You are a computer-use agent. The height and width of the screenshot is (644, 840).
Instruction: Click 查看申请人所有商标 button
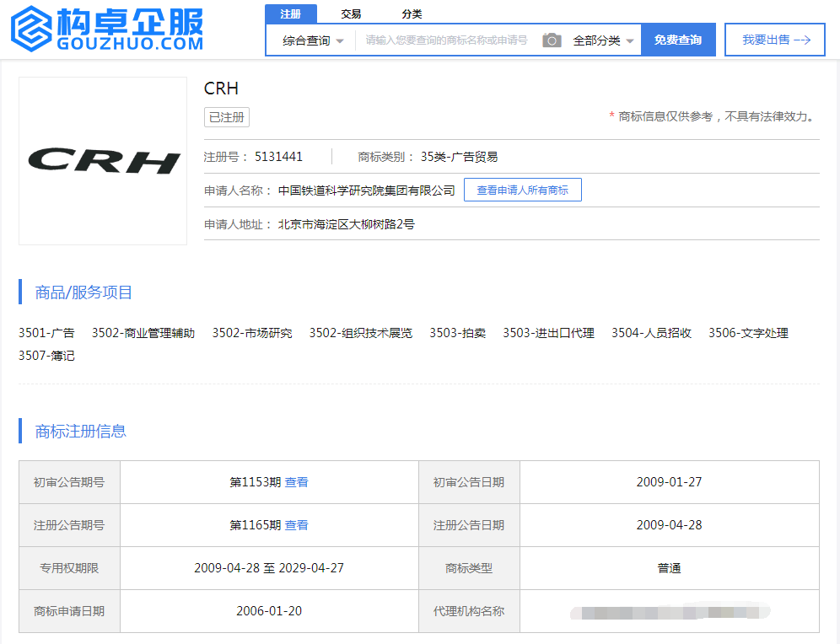[x=522, y=190]
